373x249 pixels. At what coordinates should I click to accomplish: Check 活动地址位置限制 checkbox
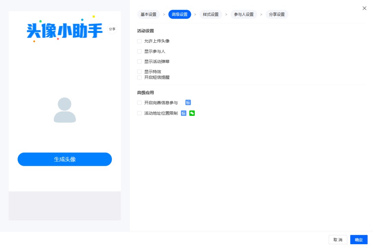(x=140, y=113)
